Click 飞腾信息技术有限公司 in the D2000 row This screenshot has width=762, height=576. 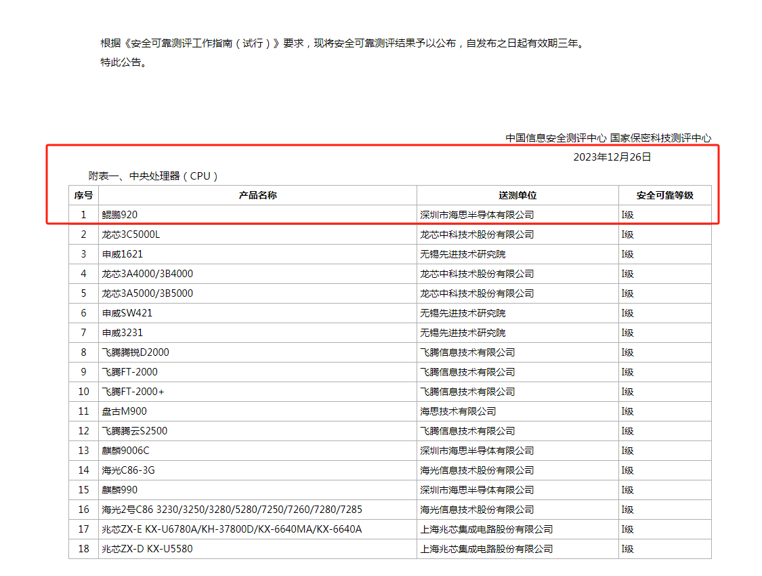click(x=467, y=352)
